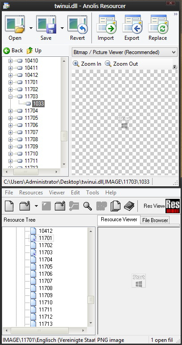Click the Up navigation button

click(34, 50)
